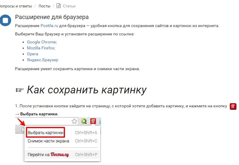Click the document icon before Статьи
Screen dimensions: 239x165
click(58, 6)
